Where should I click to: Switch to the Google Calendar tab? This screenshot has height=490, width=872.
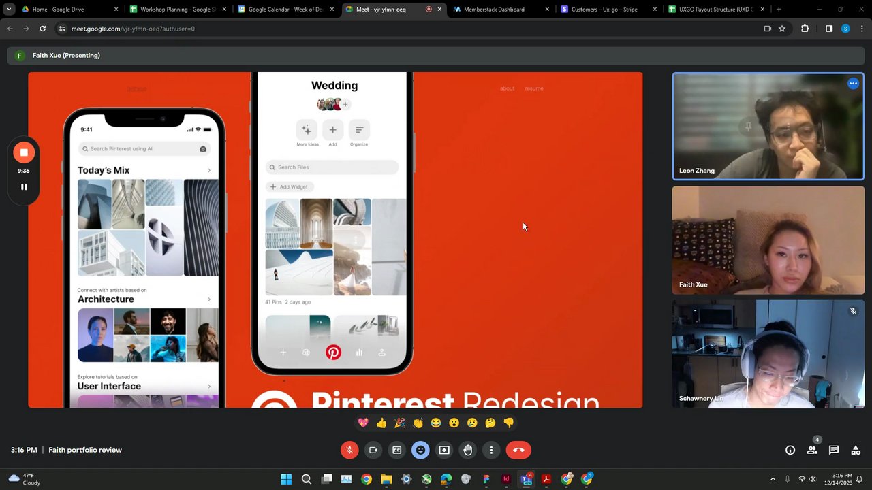point(286,10)
